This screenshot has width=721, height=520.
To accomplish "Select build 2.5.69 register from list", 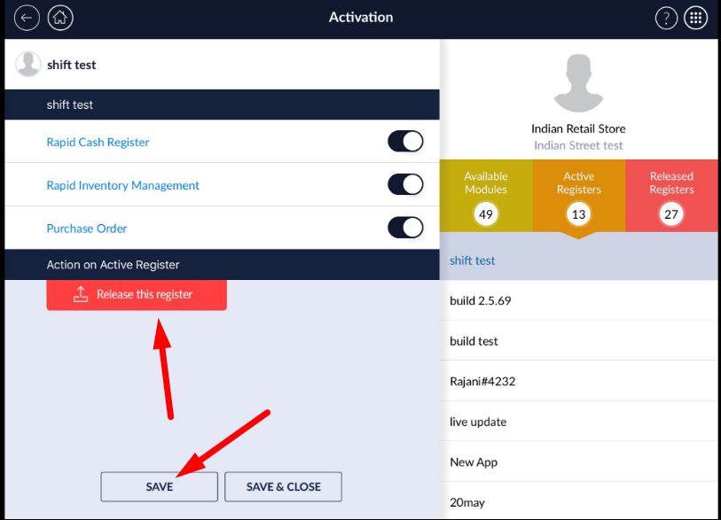I will [x=577, y=301].
